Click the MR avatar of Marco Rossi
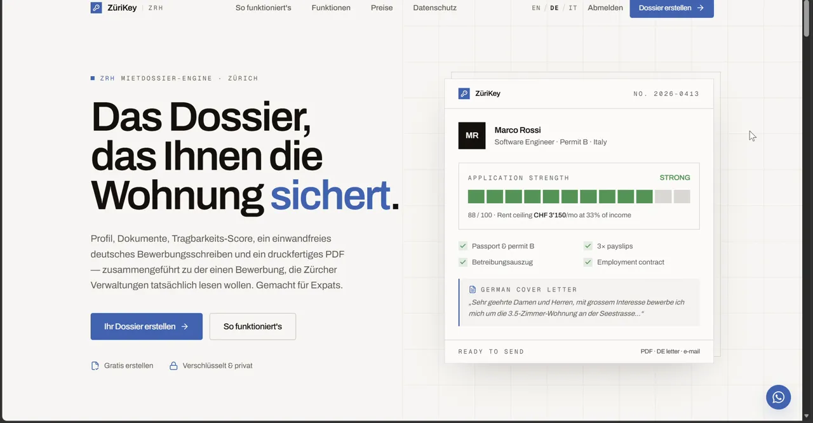Image resolution: width=813 pixels, height=423 pixels. coord(472,136)
